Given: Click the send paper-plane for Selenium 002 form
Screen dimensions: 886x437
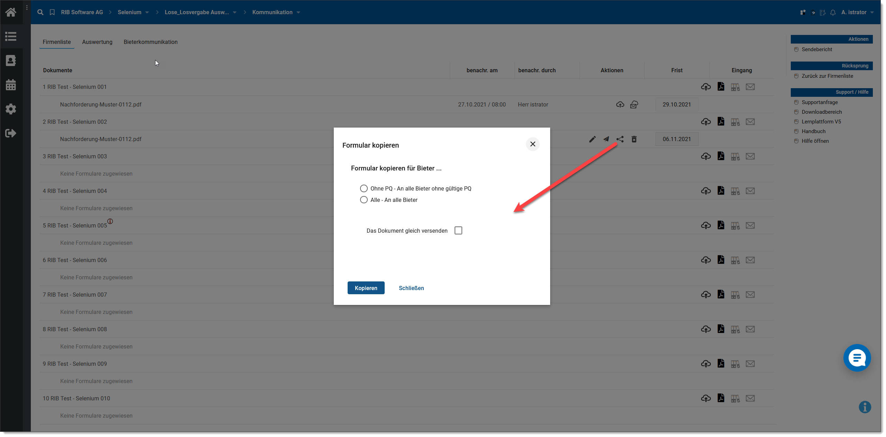Looking at the screenshot, I should click(606, 139).
